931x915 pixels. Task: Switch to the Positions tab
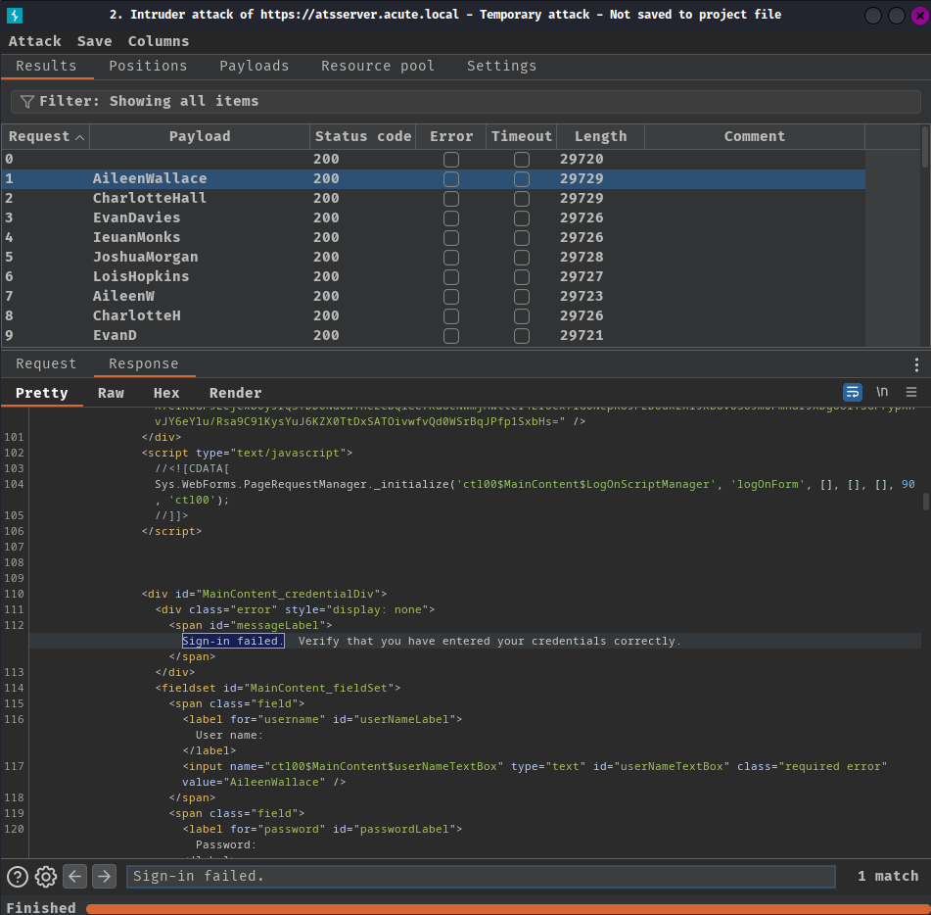pos(148,66)
